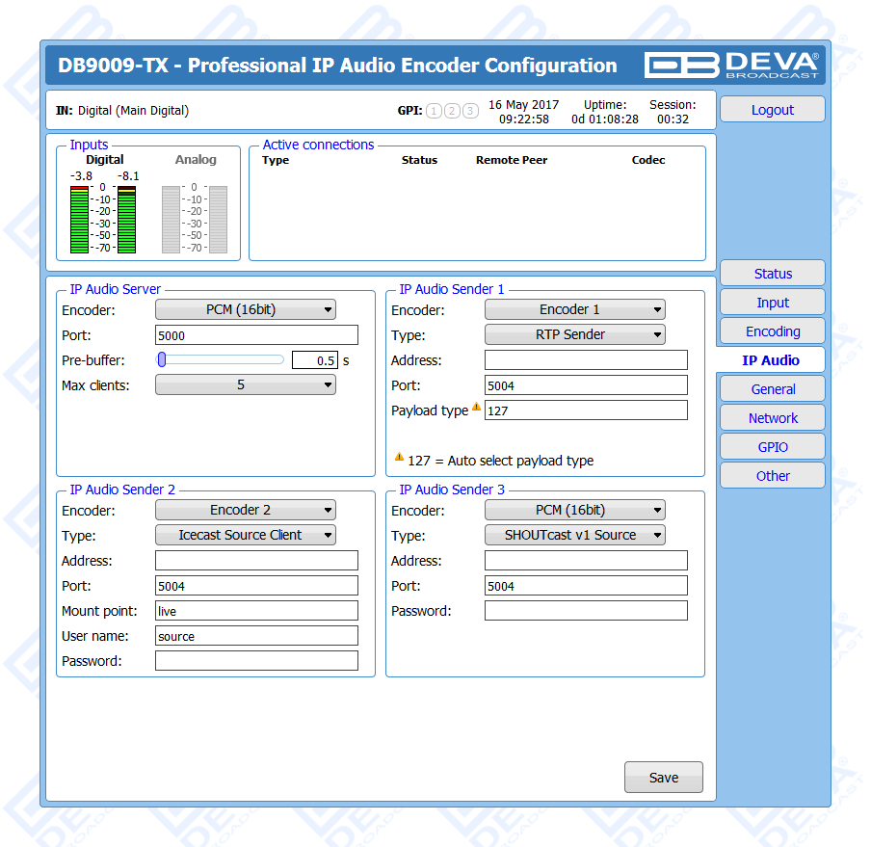Click the Analog input level meter
Screen dimensions: 871x847
[195, 219]
